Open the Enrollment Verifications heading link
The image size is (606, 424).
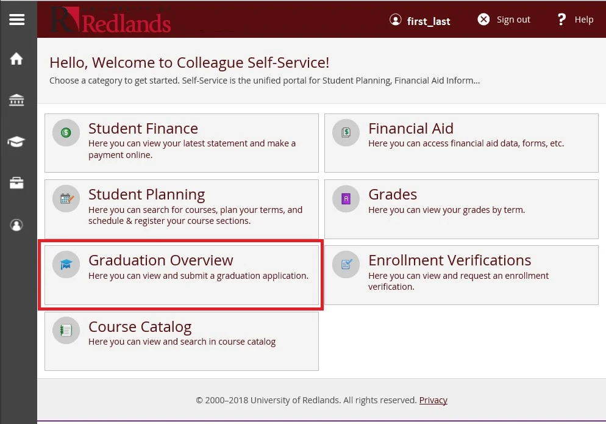tap(449, 261)
